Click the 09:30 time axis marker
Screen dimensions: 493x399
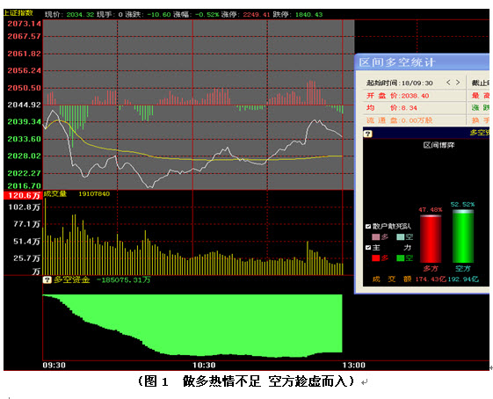(x=54, y=365)
